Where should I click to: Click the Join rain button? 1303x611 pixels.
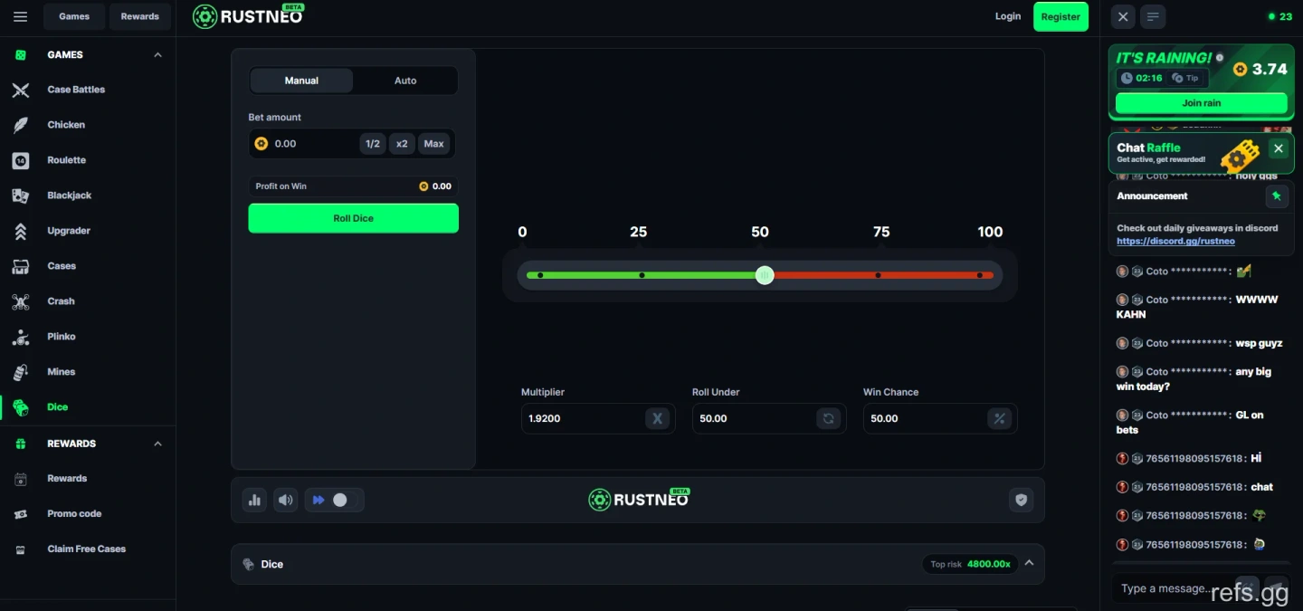coord(1202,103)
